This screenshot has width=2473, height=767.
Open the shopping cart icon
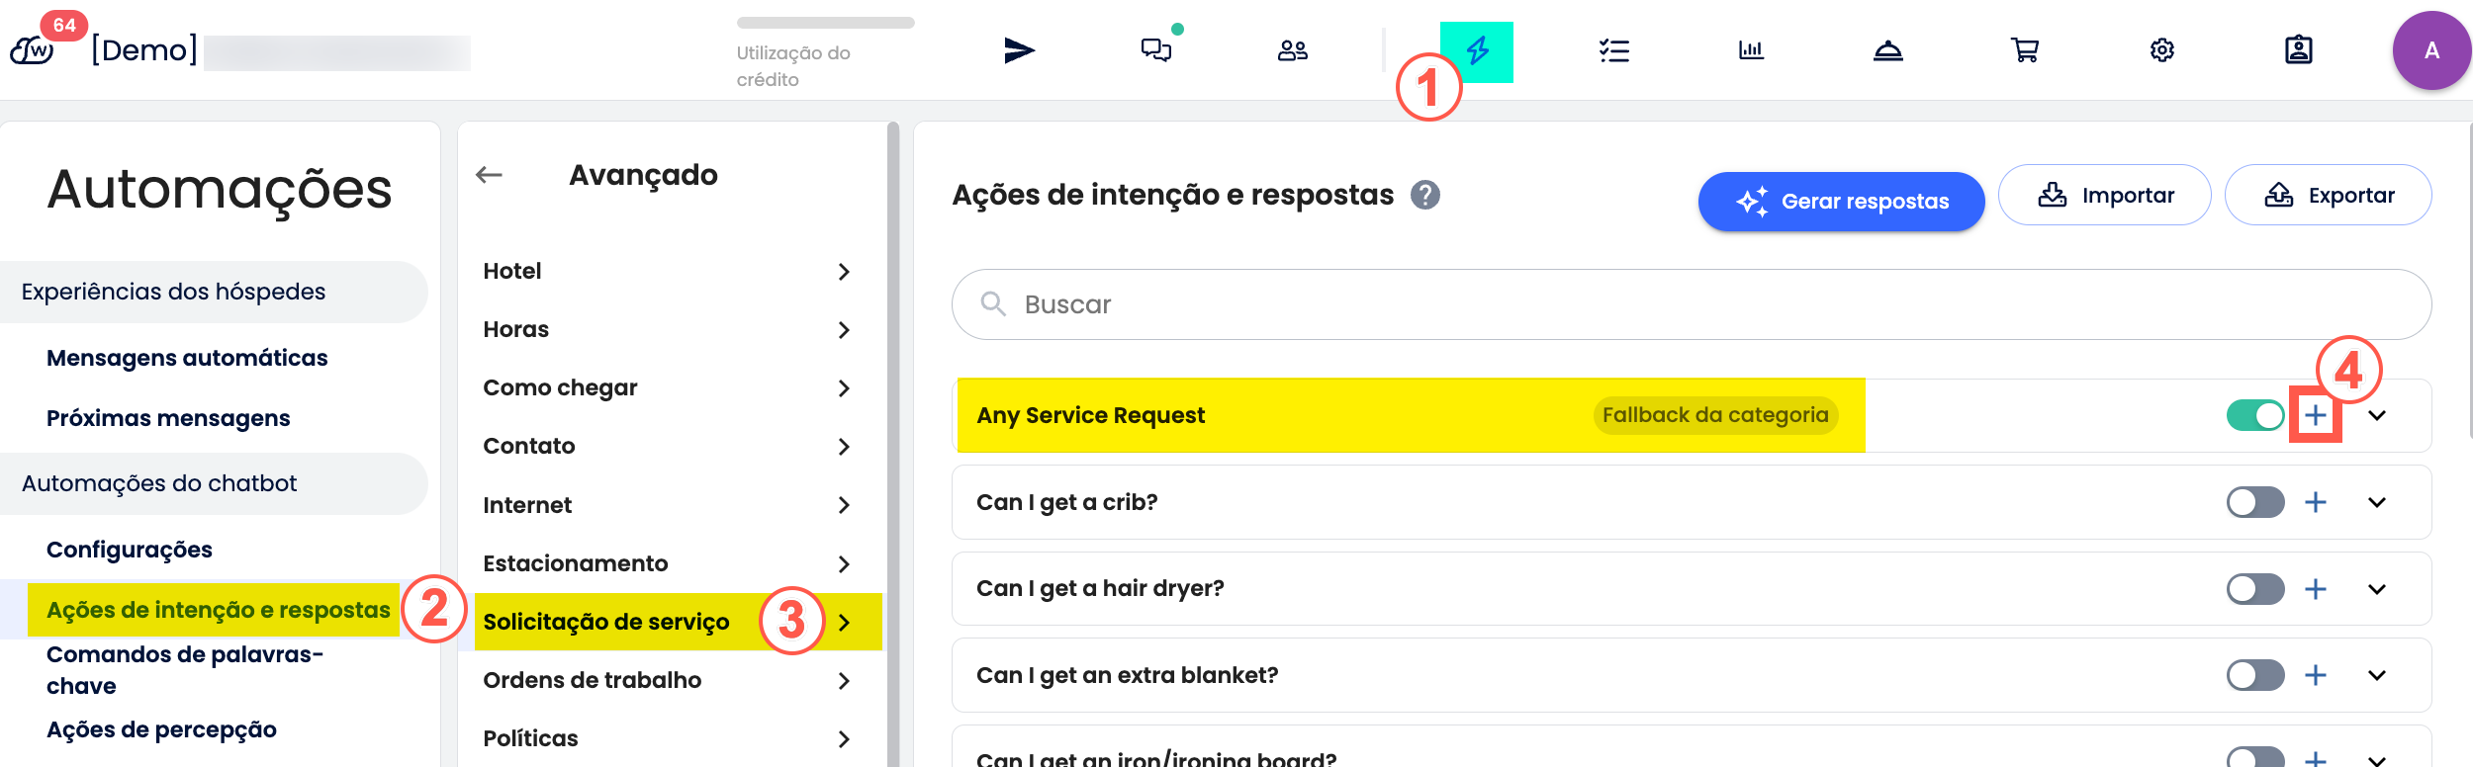point(2025,50)
